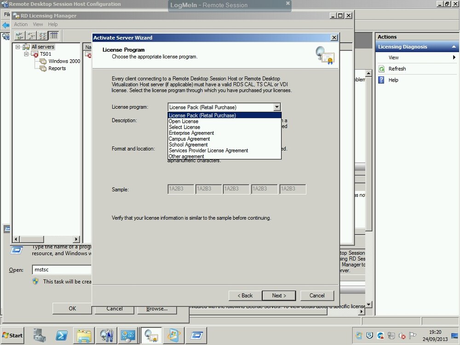
Task: Select License Pack (Retail Purchase) list entry
Action: click(x=224, y=115)
